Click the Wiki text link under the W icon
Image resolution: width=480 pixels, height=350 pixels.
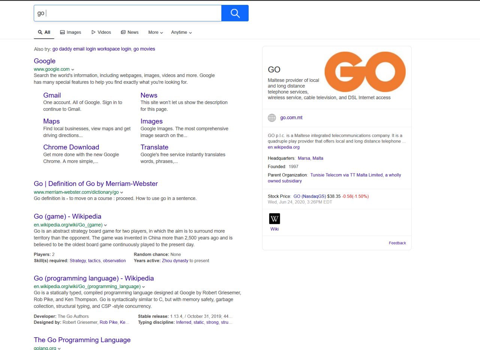pos(274,229)
